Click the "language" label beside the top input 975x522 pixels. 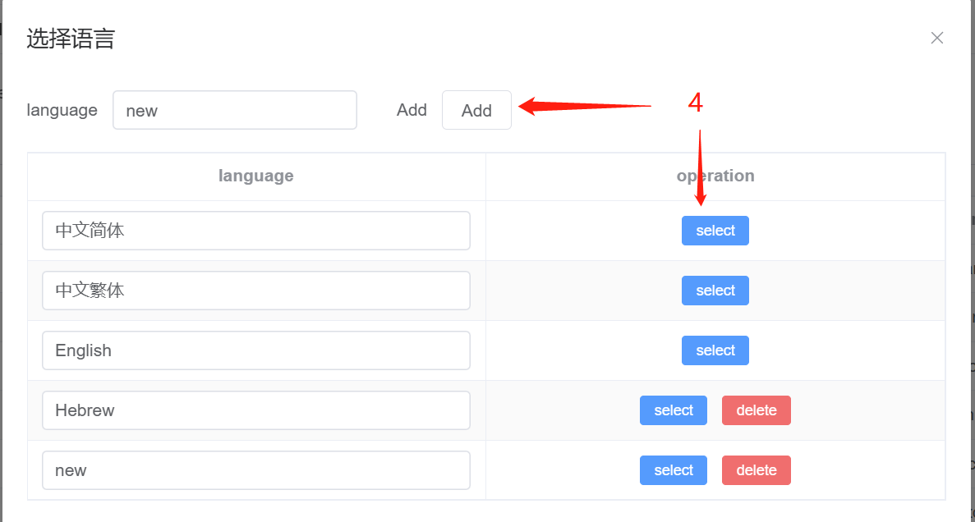(62, 110)
